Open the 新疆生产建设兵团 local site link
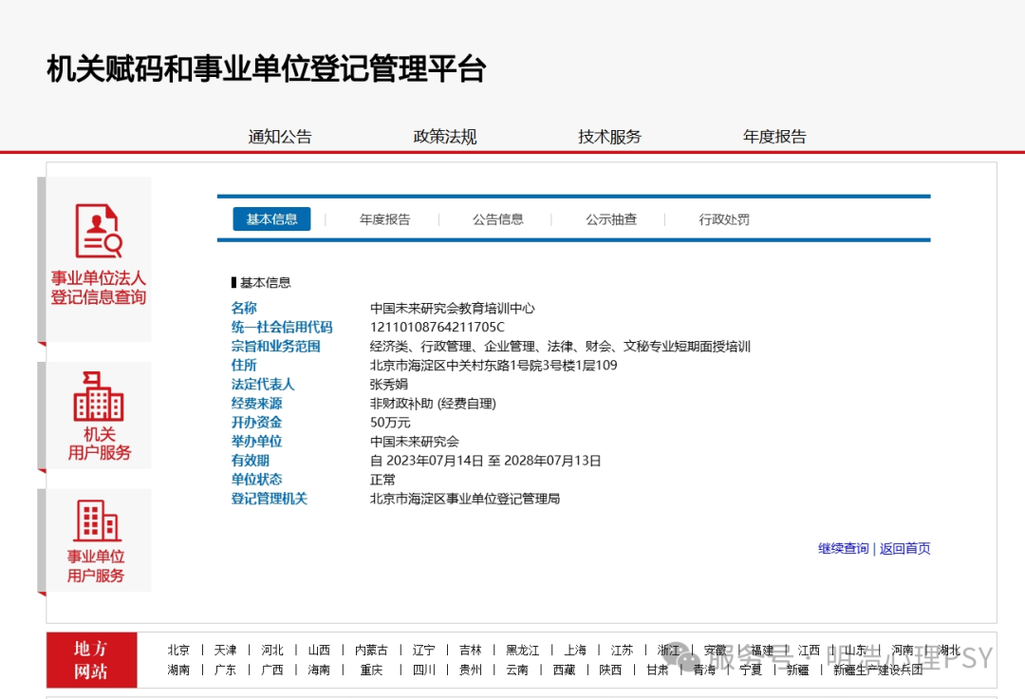The width and height of the screenshot is (1025, 699). (x=878, y=670)
